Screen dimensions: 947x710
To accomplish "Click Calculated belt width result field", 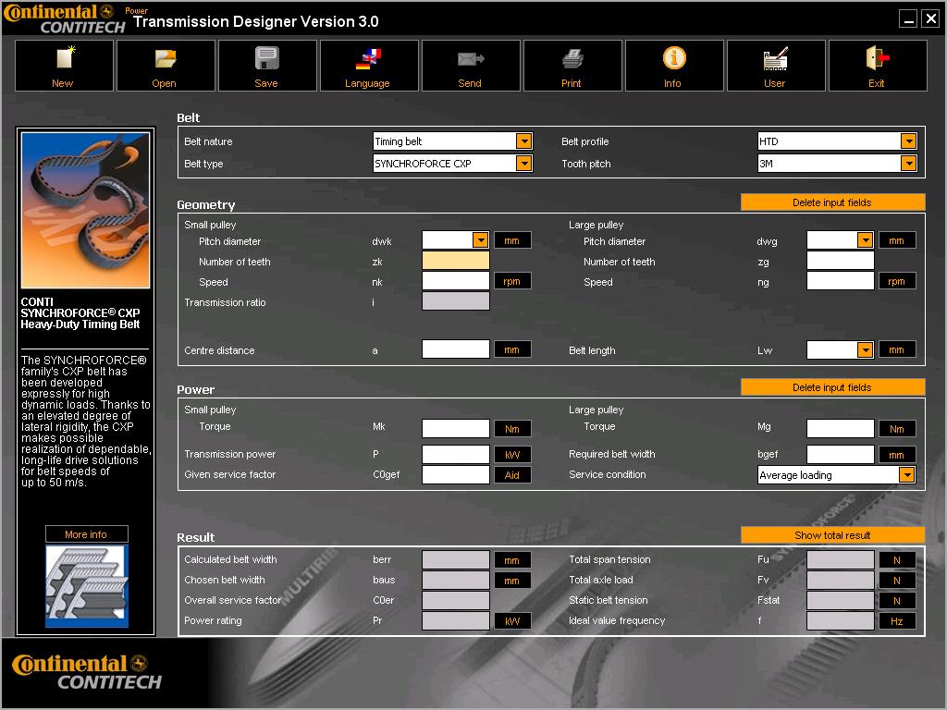I will tap(455, 559).
